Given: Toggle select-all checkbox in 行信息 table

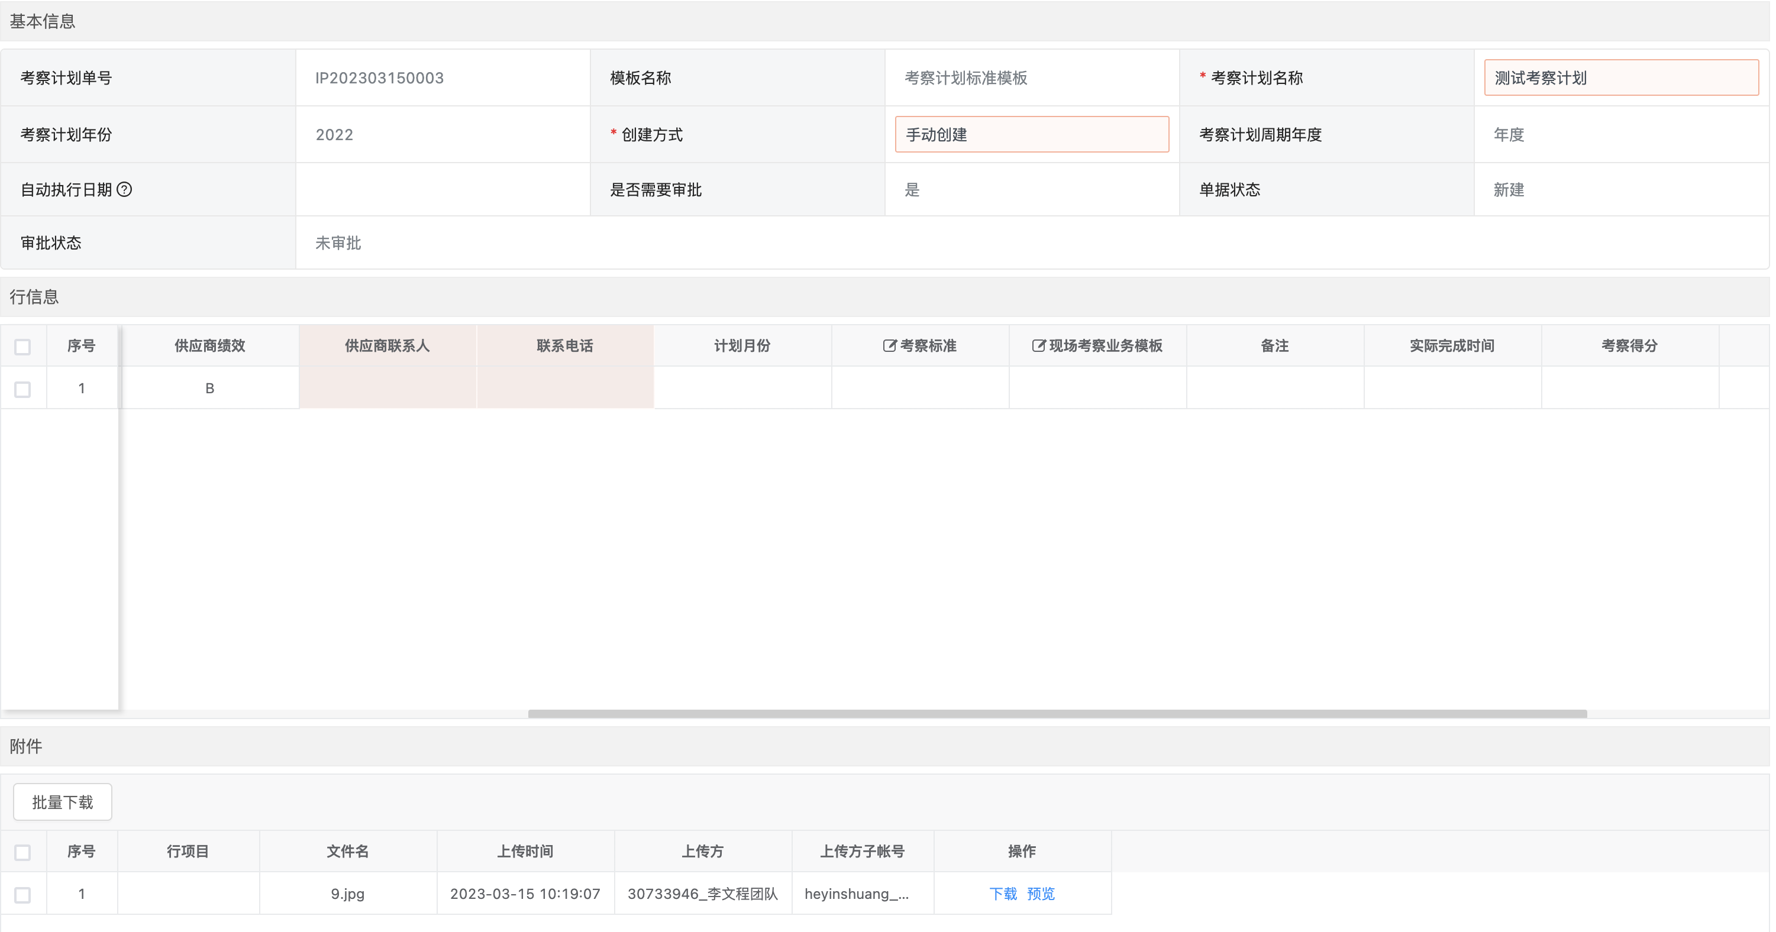Looking at the screenshot, I should click(x=22, y=347).
